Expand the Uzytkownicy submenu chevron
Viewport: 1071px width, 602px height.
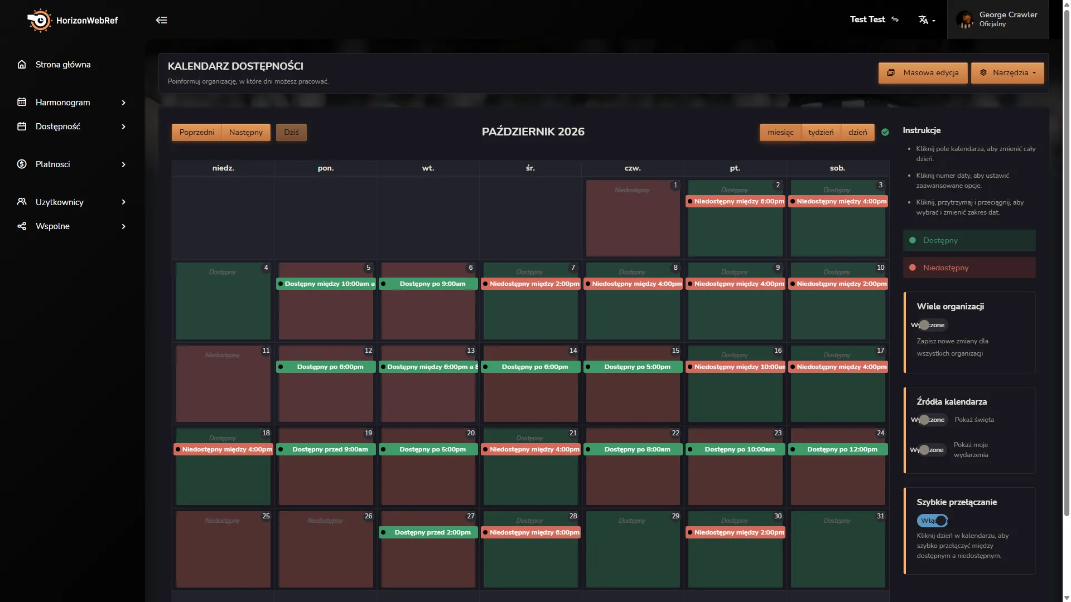pyautogui.click(x=123, y=202)
